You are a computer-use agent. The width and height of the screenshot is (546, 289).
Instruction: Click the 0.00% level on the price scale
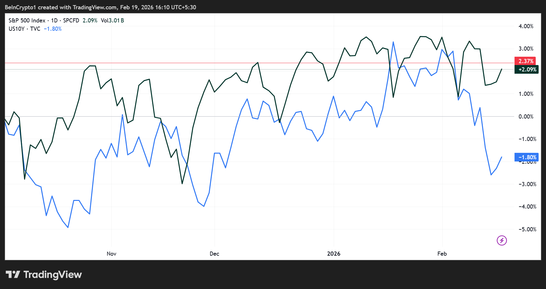[526, 117]
